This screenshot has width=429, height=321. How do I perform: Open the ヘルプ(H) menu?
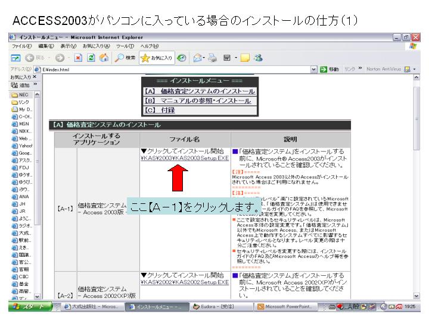click(150, 46)
